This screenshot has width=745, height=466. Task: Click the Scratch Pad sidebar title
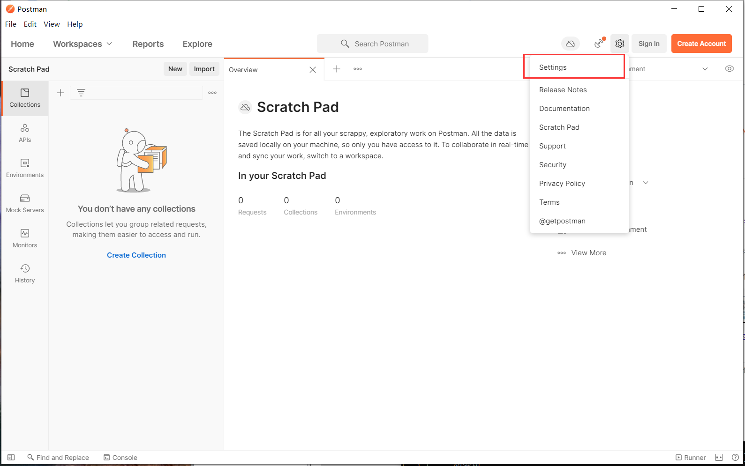[29, 69]
